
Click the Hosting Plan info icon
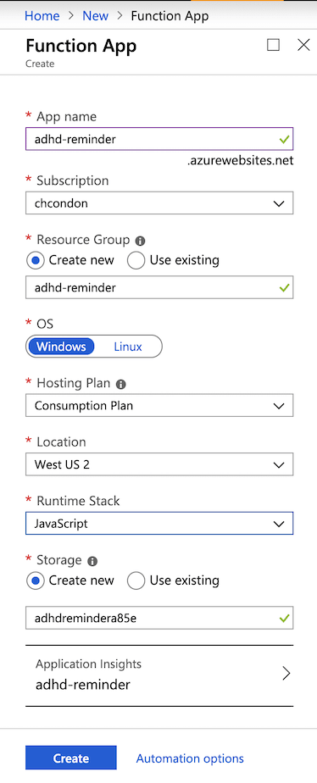(121, 384)
